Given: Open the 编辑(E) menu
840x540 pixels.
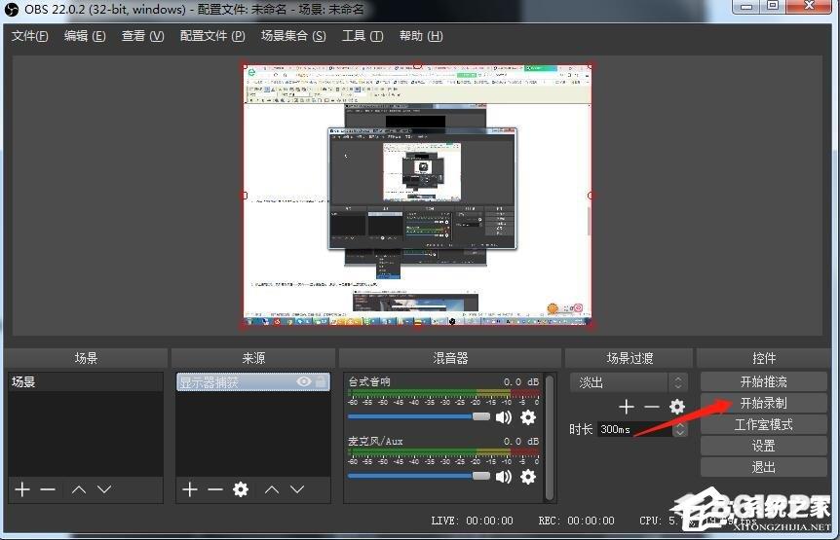Looking at the screenshot, I should click(x=85, y=36).
